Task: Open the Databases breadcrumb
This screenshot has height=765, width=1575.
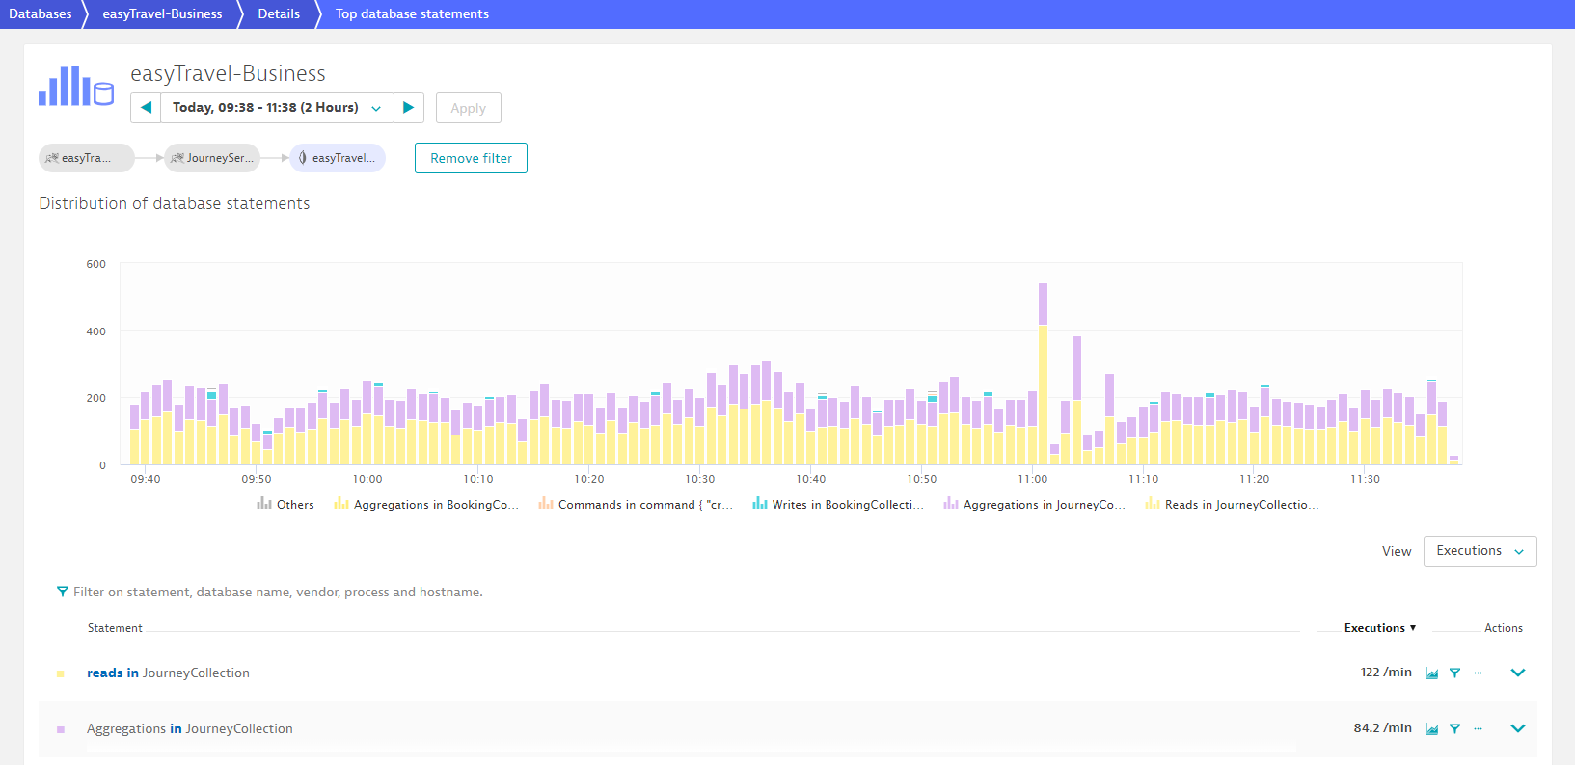Action: point(41,14)
